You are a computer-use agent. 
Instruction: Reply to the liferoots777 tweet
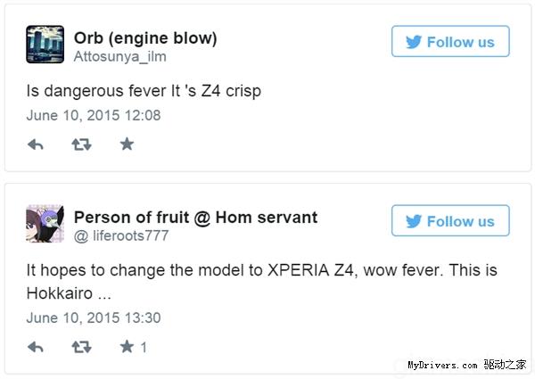[x=36, y=346]
